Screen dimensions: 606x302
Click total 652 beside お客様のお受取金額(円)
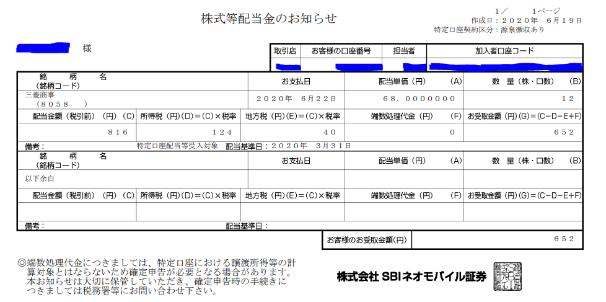(564, 239)
